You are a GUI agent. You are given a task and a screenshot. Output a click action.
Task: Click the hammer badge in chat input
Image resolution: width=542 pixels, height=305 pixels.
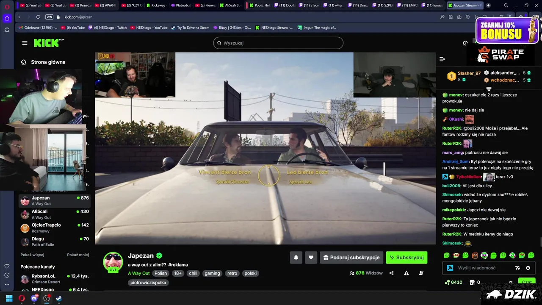[450, 268]
